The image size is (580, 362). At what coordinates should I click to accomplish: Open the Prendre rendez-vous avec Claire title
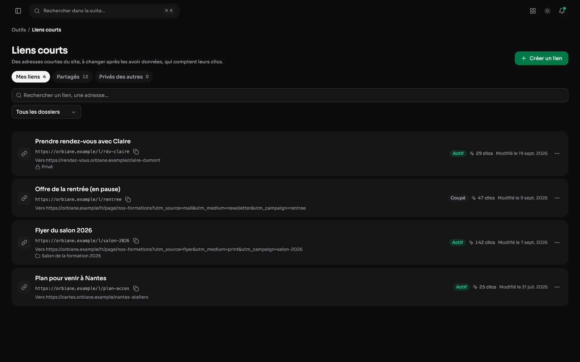(x=83, y=141)
